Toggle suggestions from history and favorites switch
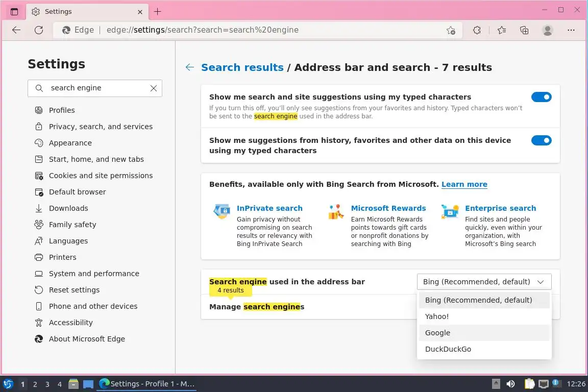The image size is (588, 392). [541, 140]
